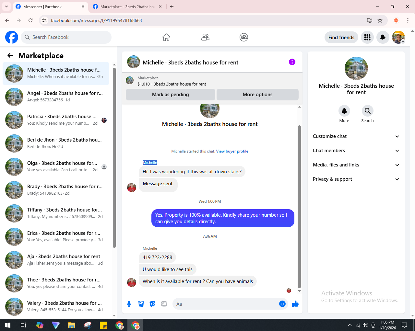Image resolution: width=415 pixels, height=331 pixels.
Task: Open the Facebook logo home link
Action: [12, 37]
